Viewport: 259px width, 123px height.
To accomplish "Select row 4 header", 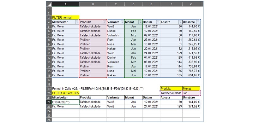I will coord(49,22).
